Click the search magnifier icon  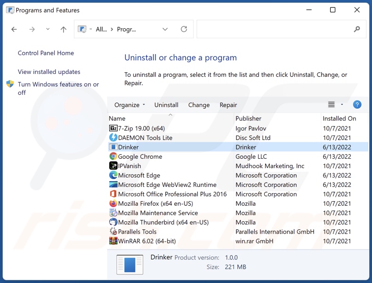coord(356,29)
